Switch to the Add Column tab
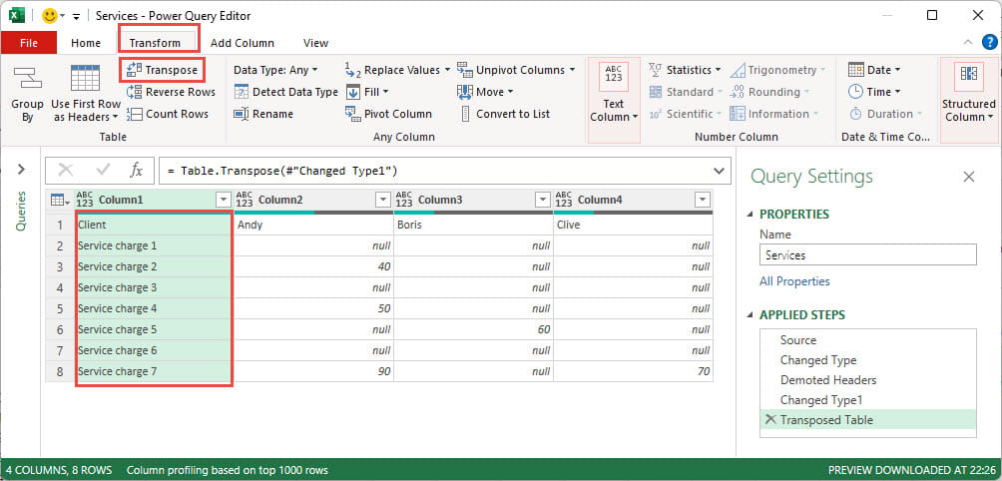 tap(242, 43)
